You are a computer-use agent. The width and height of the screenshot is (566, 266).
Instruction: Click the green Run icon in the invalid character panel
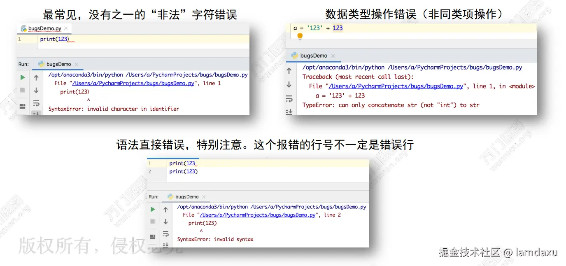23,77
